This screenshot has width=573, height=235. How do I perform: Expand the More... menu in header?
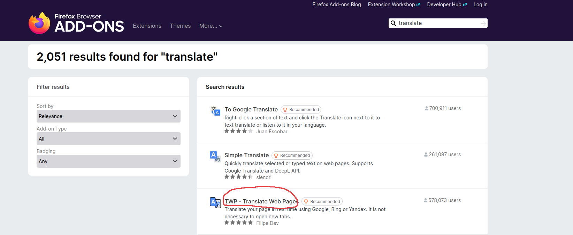click(x=211, y=26)
